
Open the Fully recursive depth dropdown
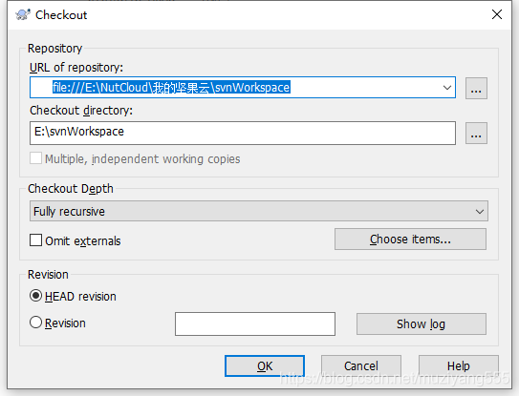point(258,211)
